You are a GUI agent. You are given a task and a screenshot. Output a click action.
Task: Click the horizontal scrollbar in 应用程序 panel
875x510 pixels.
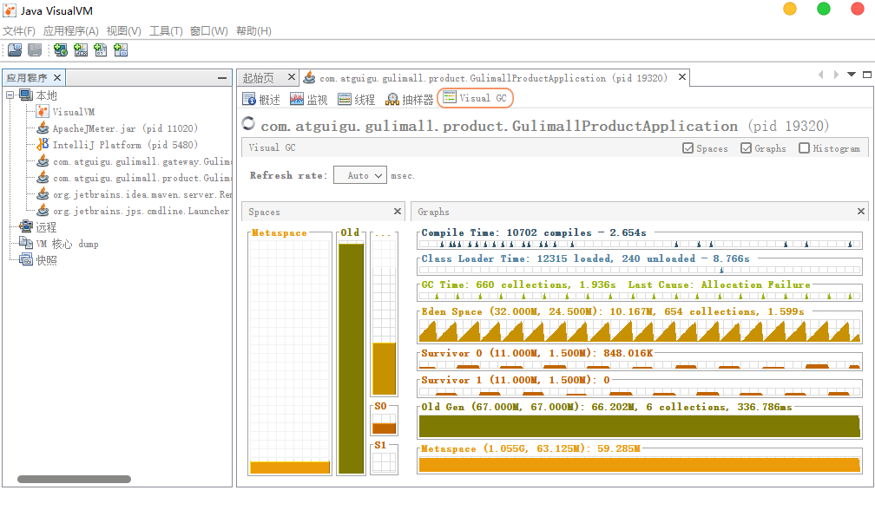75,480
